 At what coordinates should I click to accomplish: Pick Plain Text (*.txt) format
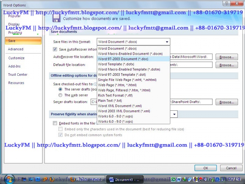133,101
